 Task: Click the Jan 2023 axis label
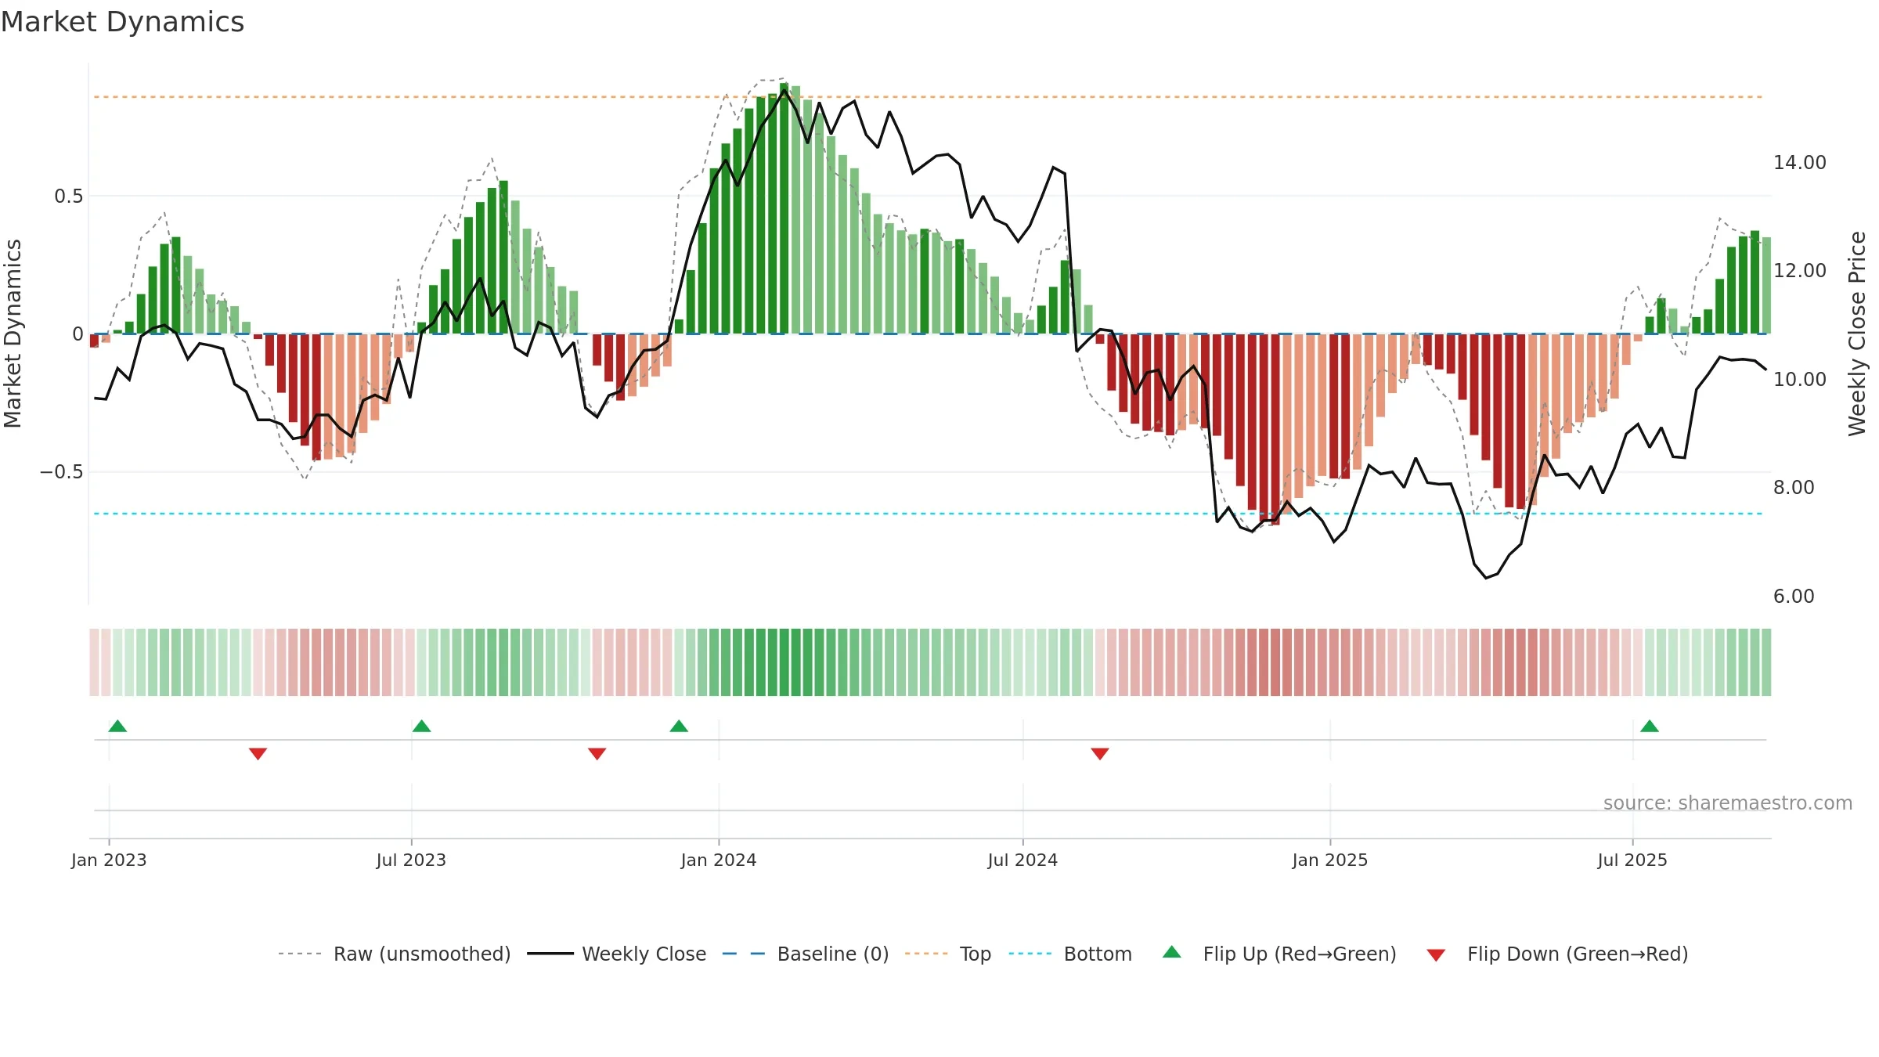109,860
